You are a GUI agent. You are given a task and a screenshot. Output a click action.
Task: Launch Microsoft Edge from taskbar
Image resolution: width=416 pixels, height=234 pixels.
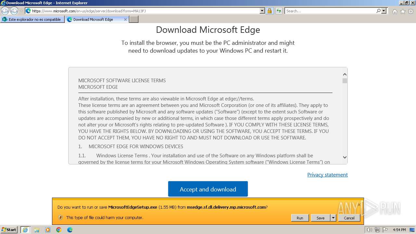pos(70,230)
